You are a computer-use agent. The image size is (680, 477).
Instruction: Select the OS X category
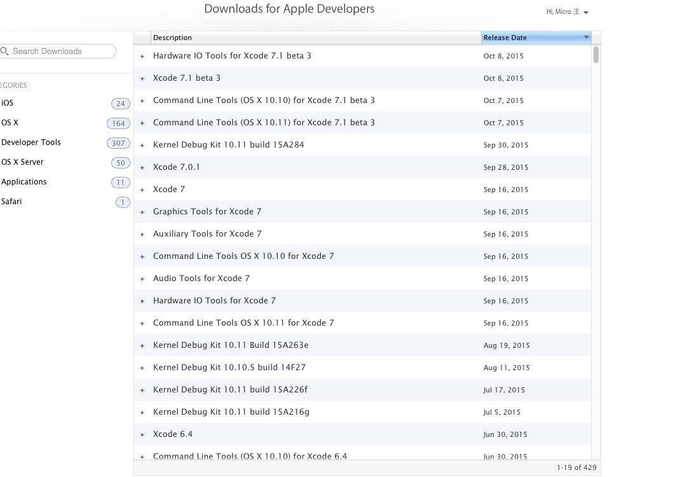click(10, 123)
